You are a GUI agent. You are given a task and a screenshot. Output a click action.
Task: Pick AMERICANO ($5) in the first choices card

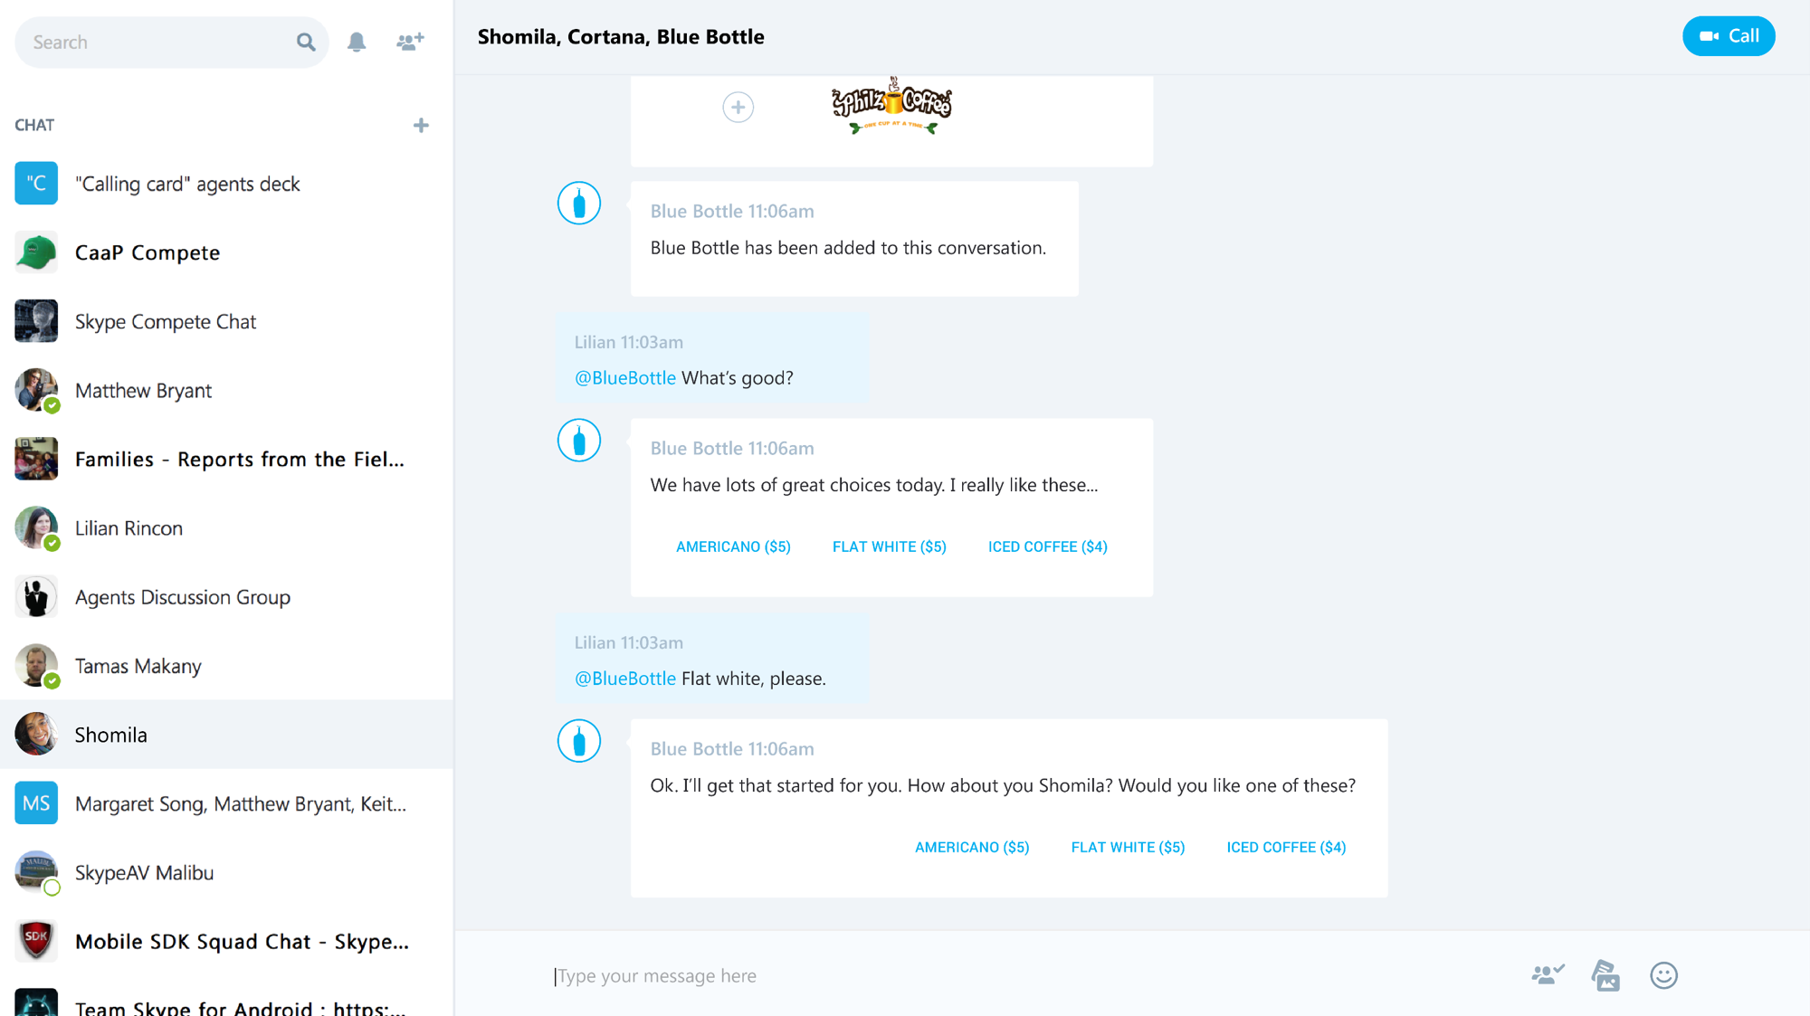[x=733, y=546]
